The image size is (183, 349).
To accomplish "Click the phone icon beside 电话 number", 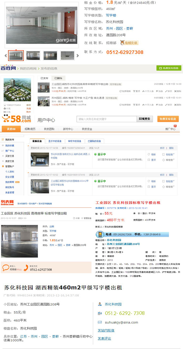I will 99,234.
